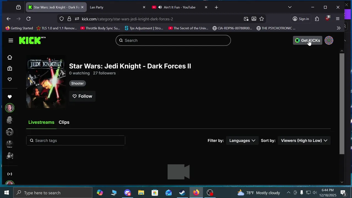Click the tracking protection shield icon
352x198 pixels.
[62, 19]
